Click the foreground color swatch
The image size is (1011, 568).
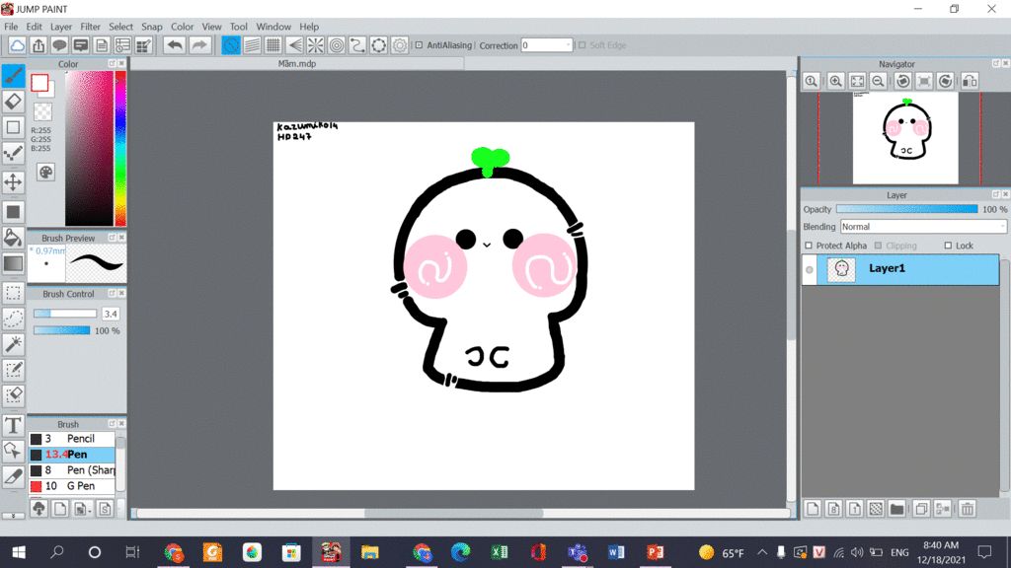39,83
